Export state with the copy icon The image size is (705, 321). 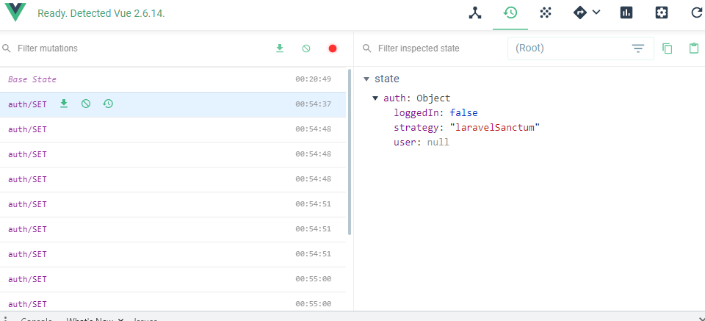coord(668,48)
